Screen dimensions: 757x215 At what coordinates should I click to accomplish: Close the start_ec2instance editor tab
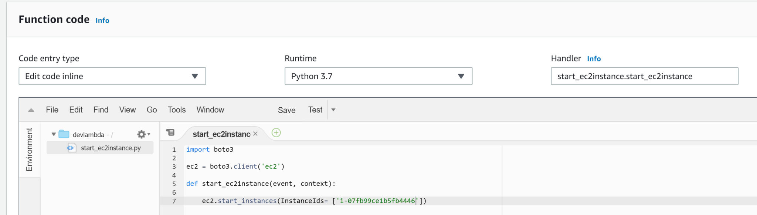255,134
